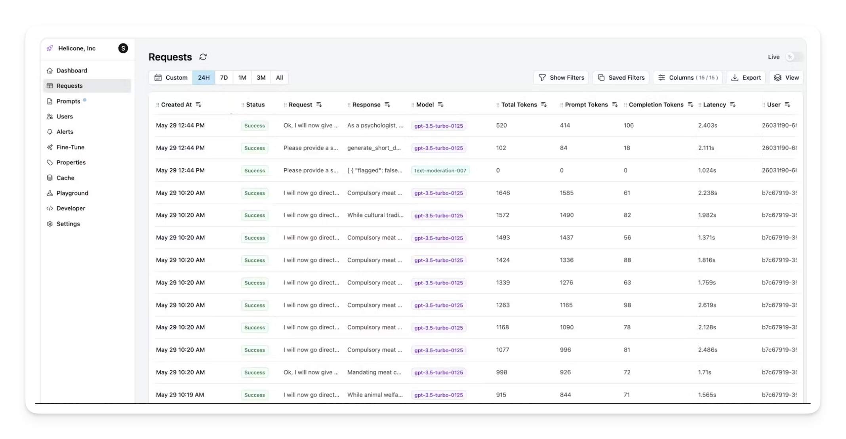Click the sort icon on Created At column
The image size is (846, 439).
coord(198,105)
